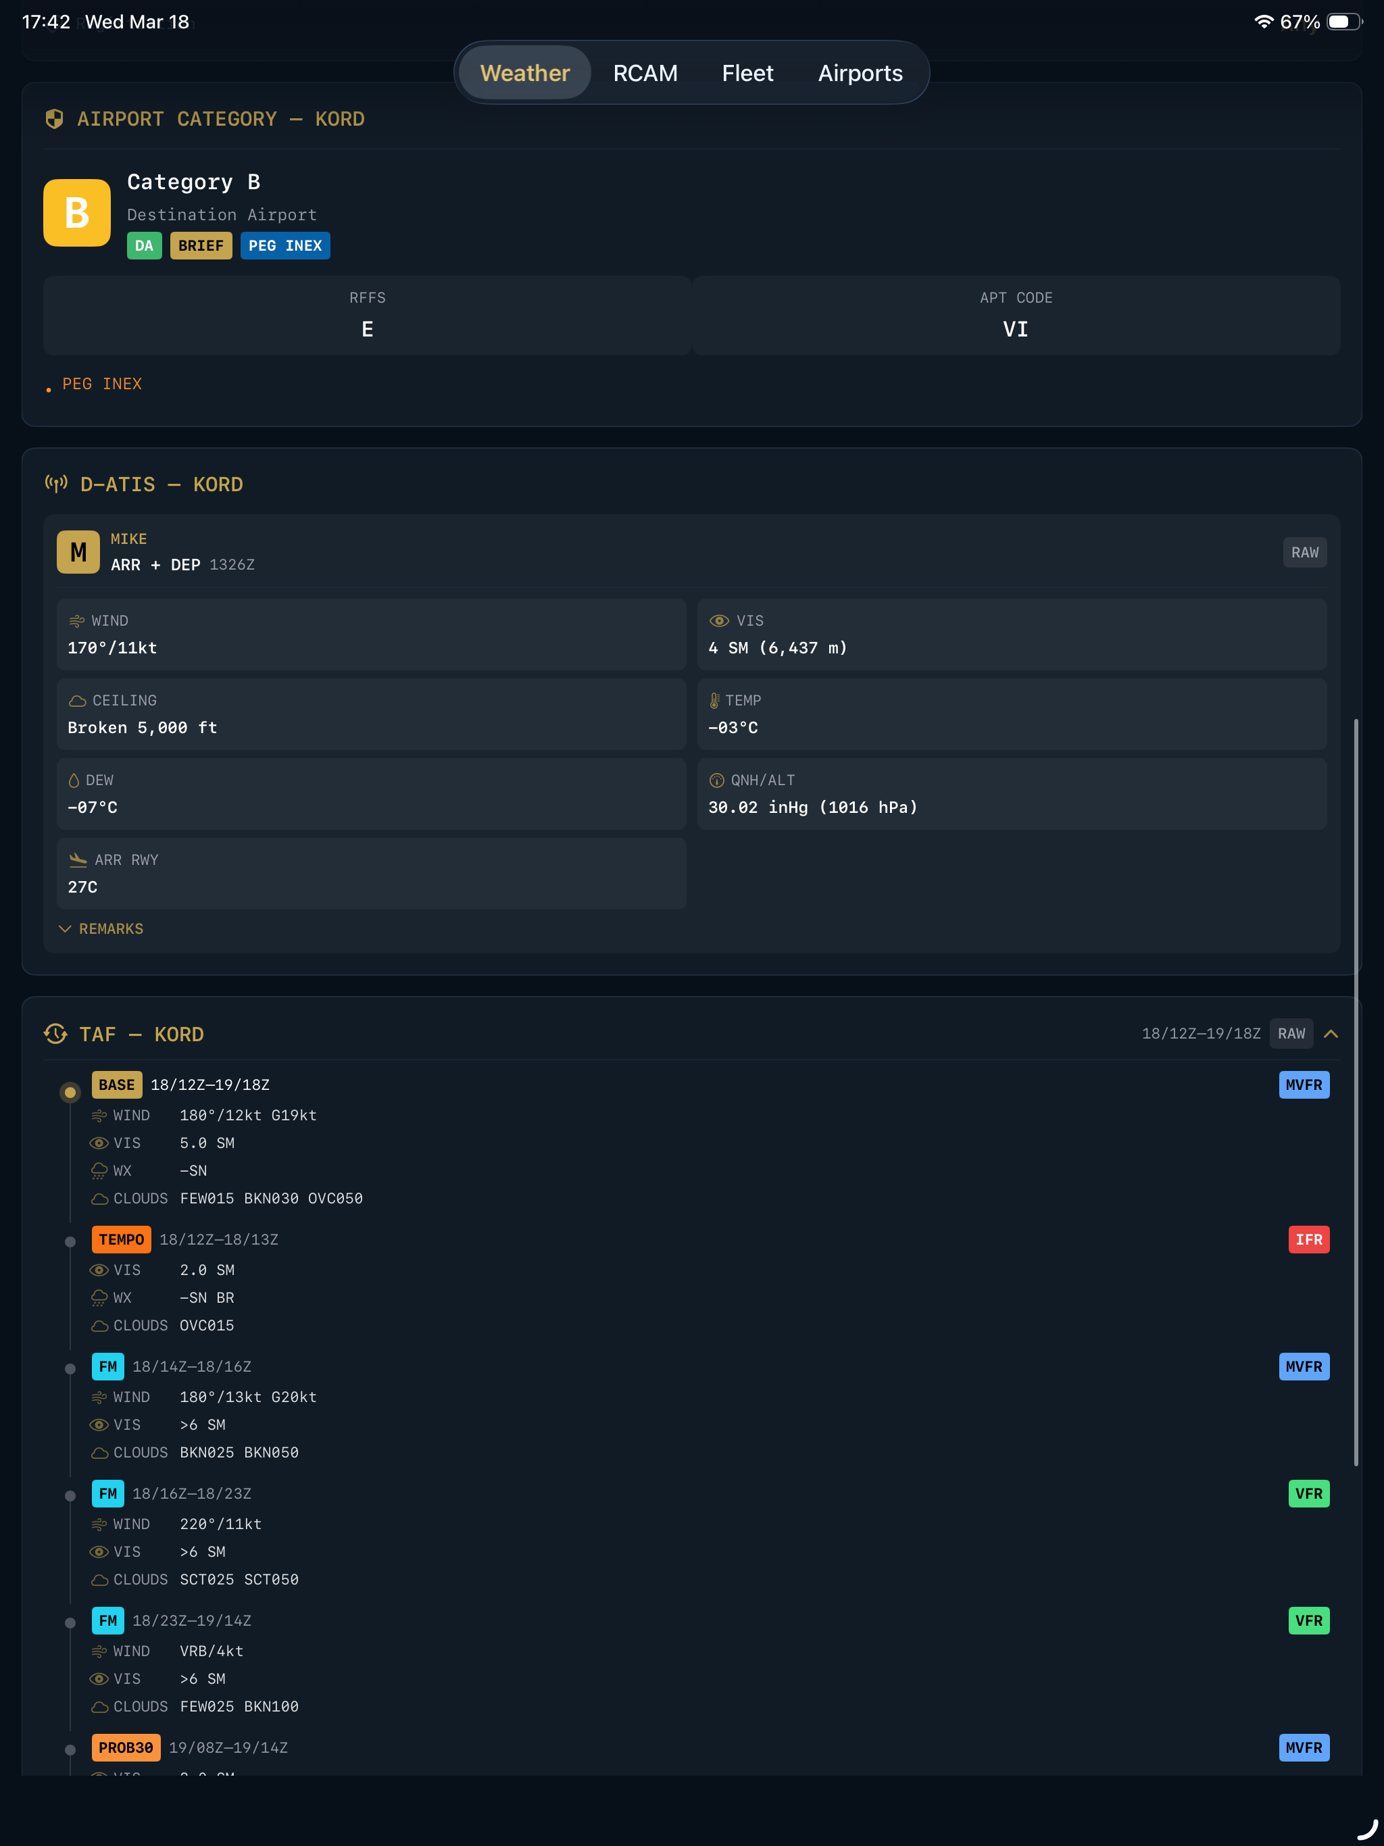Tap the Wi-Fi icon in status bar
Screen dimensions: 1384x1846
[1264, 22]
